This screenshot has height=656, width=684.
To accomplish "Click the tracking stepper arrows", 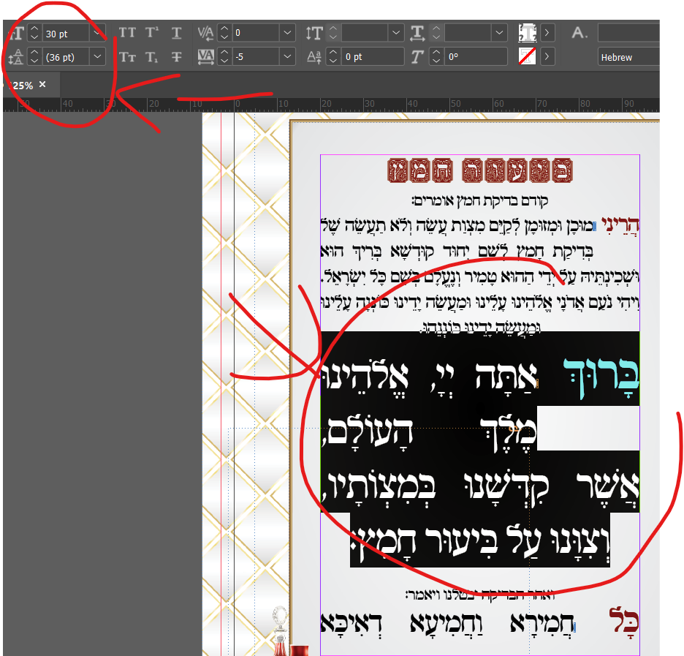I will click(x=224, y=57).
